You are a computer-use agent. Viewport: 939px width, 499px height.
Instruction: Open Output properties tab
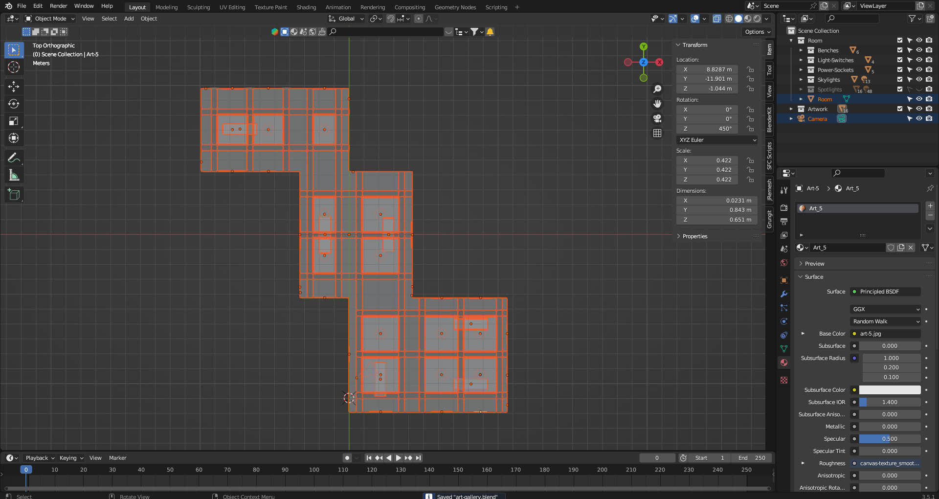784,222
